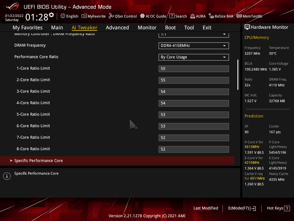Select the DRAM Frequency label
The image size is (294, 221).
pyautogui.click(x=30, y=45)
